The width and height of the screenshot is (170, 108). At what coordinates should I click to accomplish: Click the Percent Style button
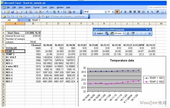[x=152, y=12]
